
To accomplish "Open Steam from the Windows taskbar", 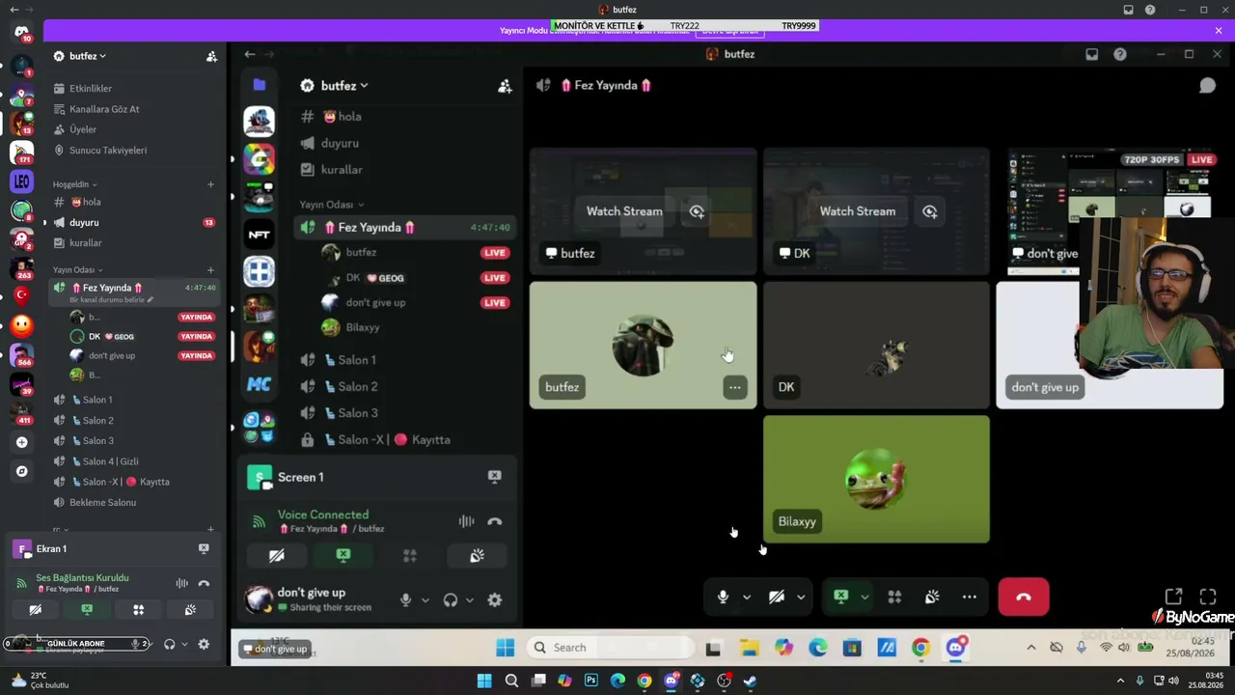I will click(x=750, y=681).
